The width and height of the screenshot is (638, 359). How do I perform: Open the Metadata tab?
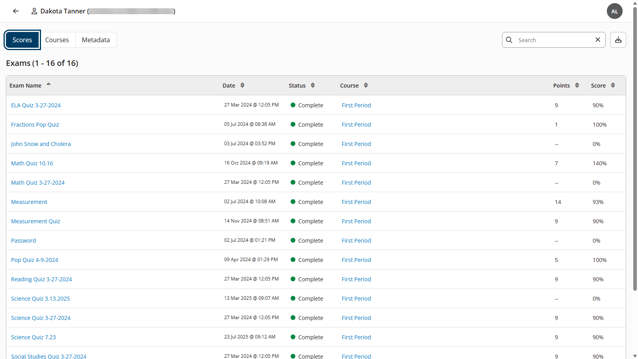[x=95, y=39]
